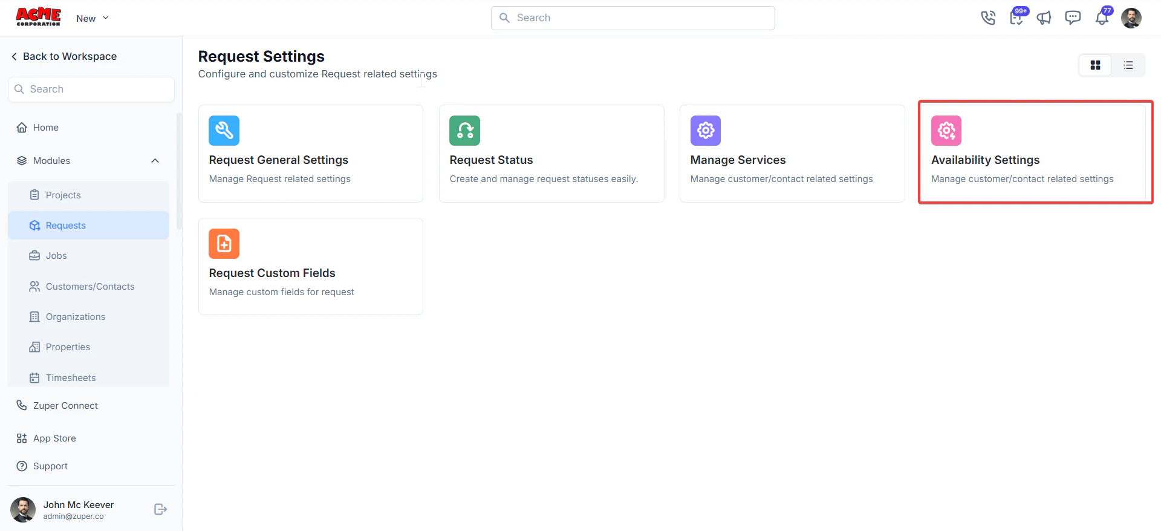
Task: Click the calendar tasks icon with 99+ badge
Action: 1016,18
